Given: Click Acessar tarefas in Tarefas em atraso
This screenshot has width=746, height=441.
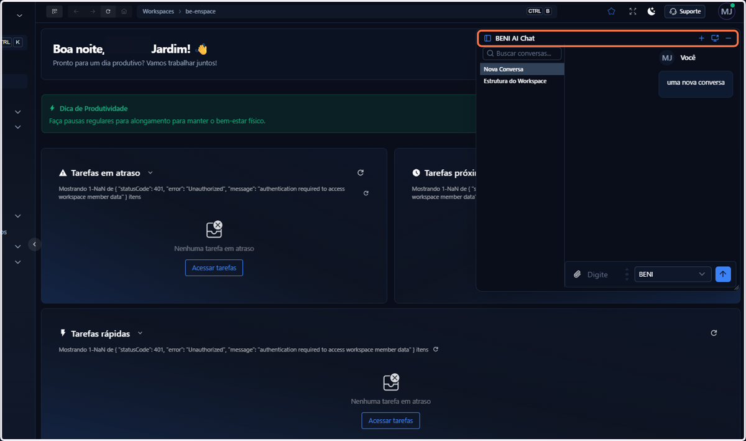Looking at the screenshot, I should click(x=214, y=268).
